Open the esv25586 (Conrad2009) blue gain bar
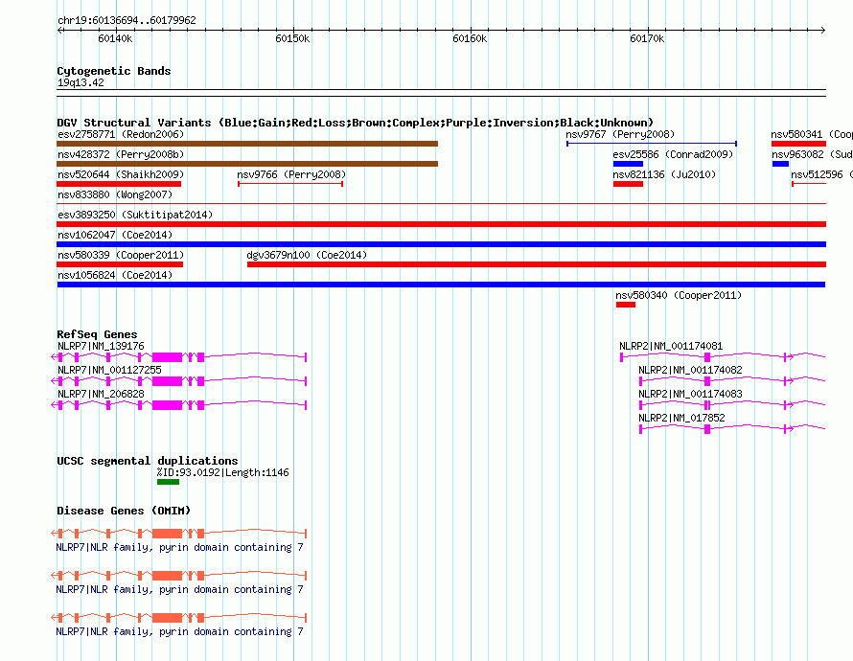The image size is (853, 661). click(x=629, y=164)
